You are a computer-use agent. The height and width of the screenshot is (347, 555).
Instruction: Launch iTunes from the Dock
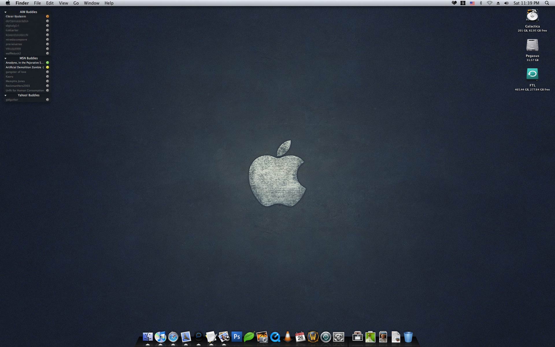coord(160,337)
